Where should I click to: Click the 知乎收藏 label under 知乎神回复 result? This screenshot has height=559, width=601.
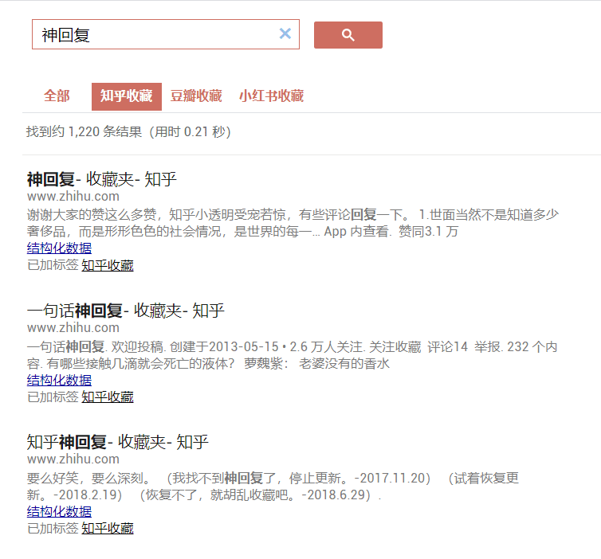pyautogui.click(x=108, y=528)
